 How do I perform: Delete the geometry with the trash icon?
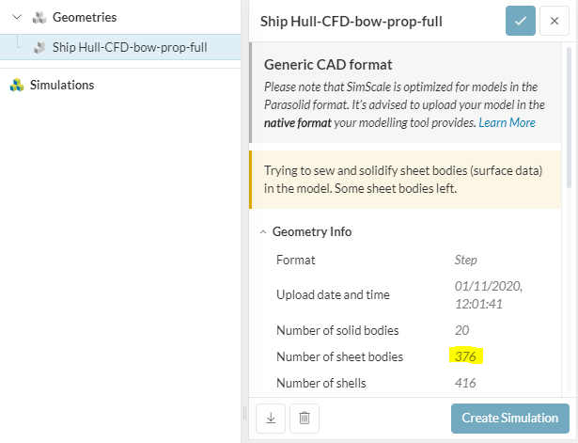click(305, 418)
